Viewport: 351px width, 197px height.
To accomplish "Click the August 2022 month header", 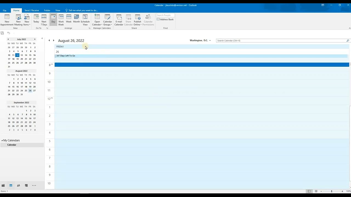I will click(21, 71).
